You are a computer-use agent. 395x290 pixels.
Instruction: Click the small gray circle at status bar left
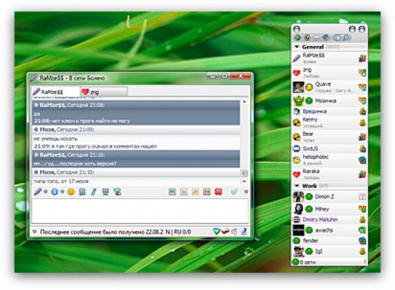pyautogui.click(x=35, y=231)
